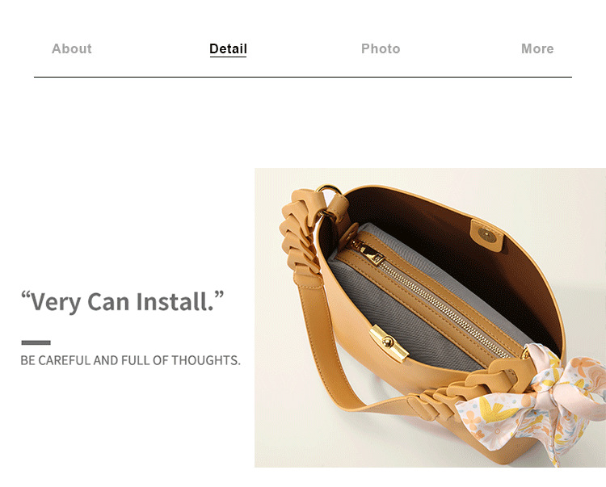606x487 pixels.
Task: Click the horizontal divider line below tabs
Action: point(303,77)
